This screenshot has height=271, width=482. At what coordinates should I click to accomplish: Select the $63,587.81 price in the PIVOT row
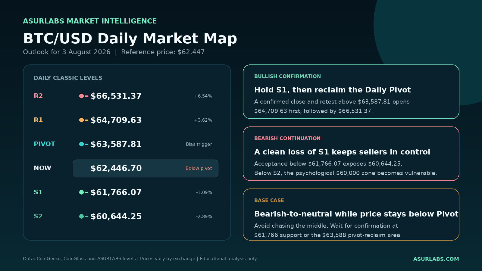(116, 144)
